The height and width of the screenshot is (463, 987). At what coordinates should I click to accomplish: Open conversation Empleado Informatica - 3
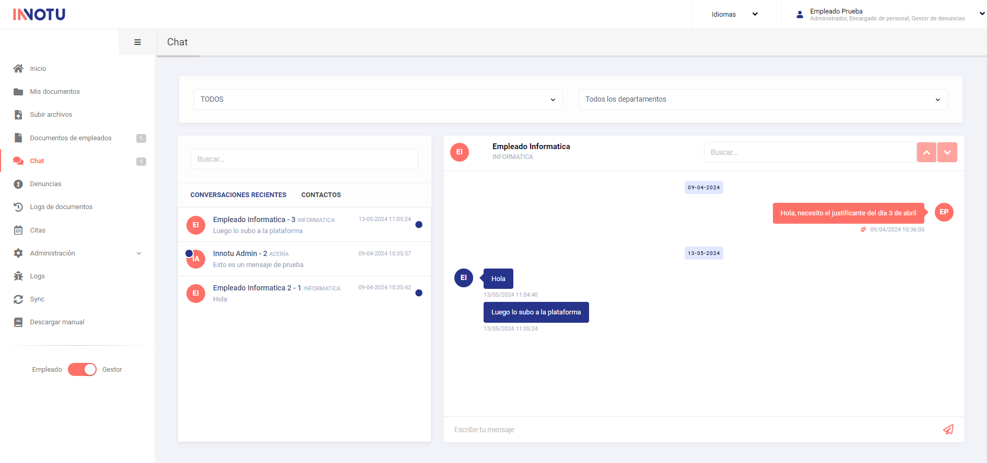point(304,225)
